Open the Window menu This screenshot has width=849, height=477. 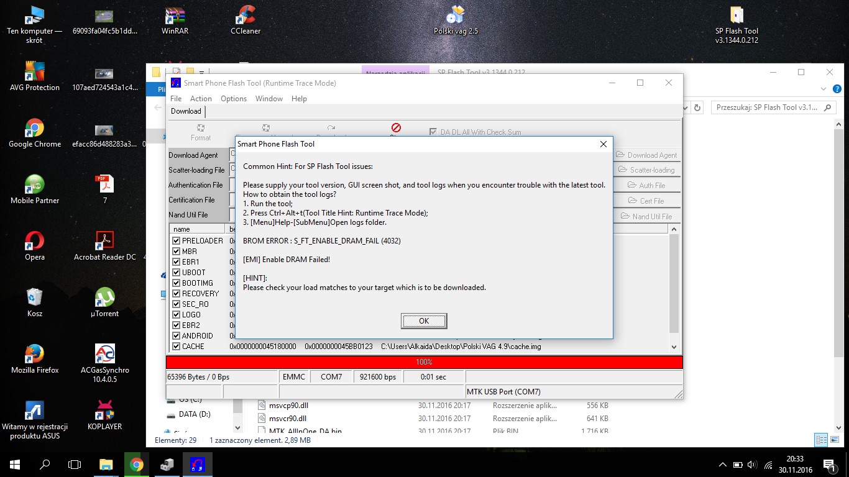coord(269,99)
